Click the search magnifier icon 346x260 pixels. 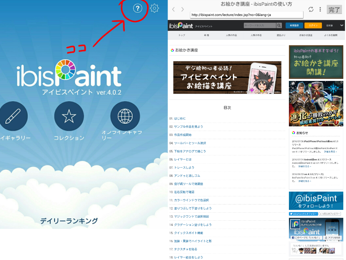(279, 25)
